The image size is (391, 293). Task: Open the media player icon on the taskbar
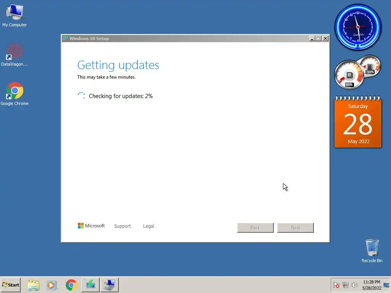pyautogui.click(x=52, y=285)
